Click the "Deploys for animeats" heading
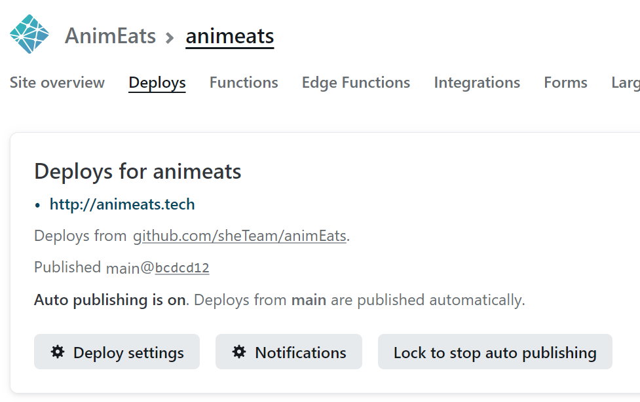 tap(138, 172)
